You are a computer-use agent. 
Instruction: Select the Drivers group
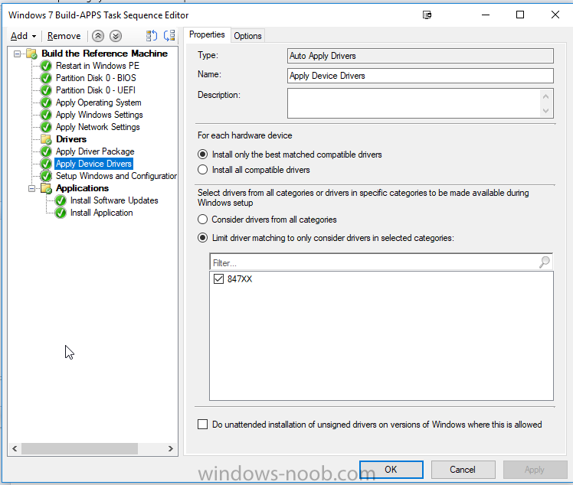(71, 139)
